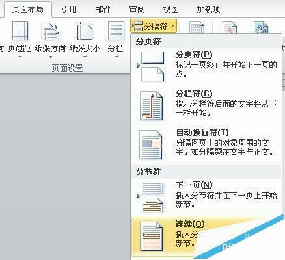Choose 自动换行符(T) text wrapping break
285x260 pixels.
tap(206, 144)
